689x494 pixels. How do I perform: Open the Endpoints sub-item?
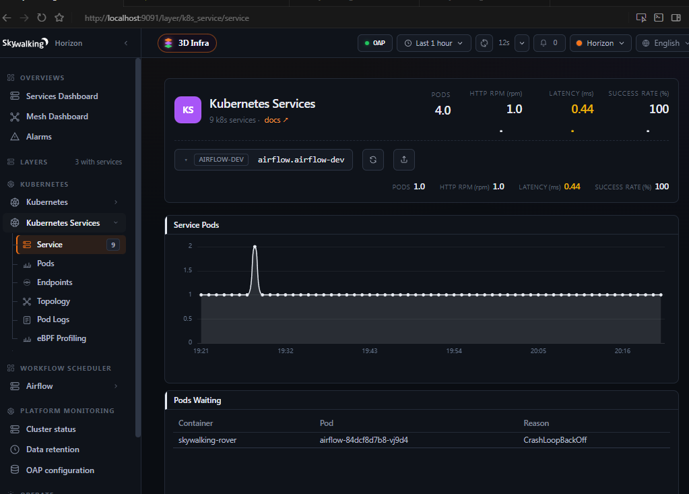coord(55,282)
